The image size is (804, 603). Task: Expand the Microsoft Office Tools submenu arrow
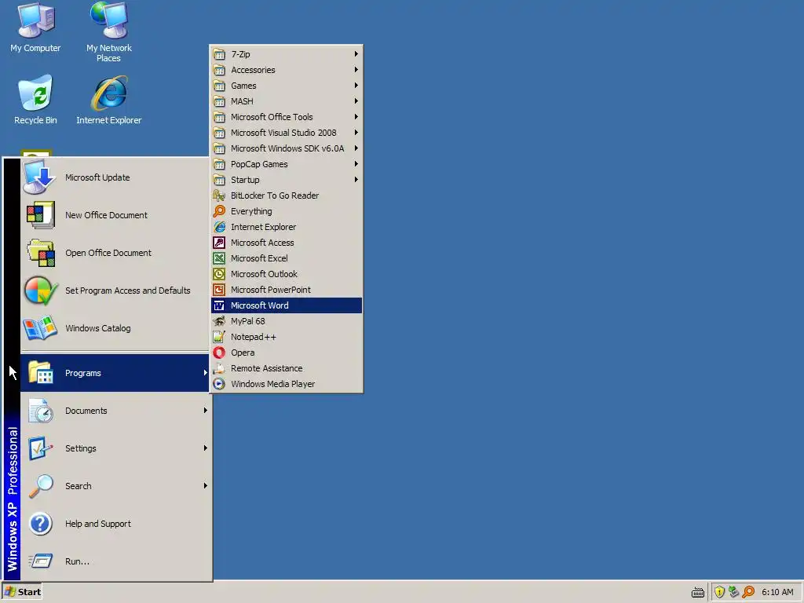356,117
